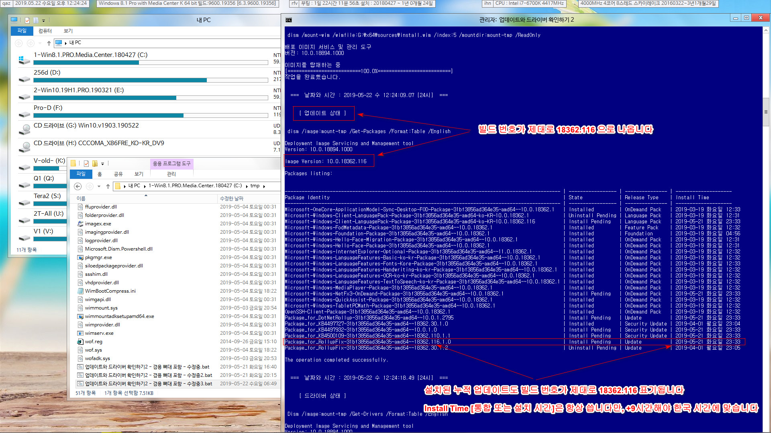Click the pkgmgr.exe file icon
Viewport: 771px width, 433px height.
[80, 257]
